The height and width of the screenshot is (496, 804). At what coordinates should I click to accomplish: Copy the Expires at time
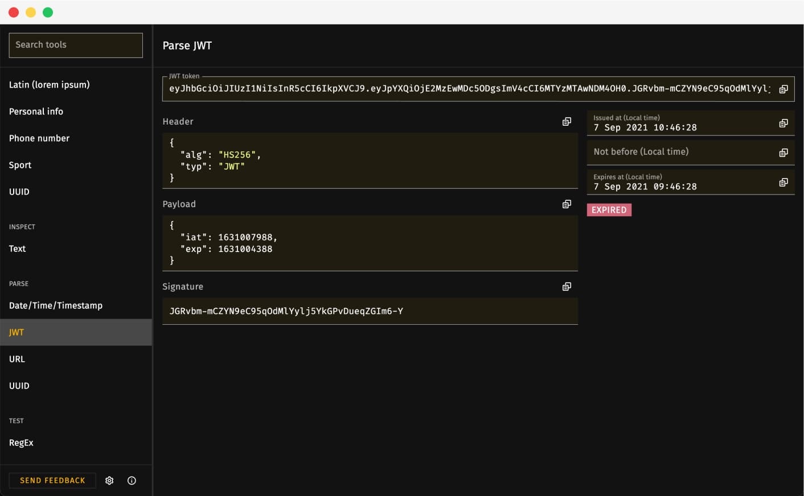(x=784, y=183)
